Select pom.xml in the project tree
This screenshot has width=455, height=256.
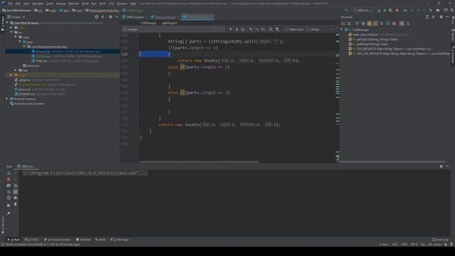coord(63,90)
